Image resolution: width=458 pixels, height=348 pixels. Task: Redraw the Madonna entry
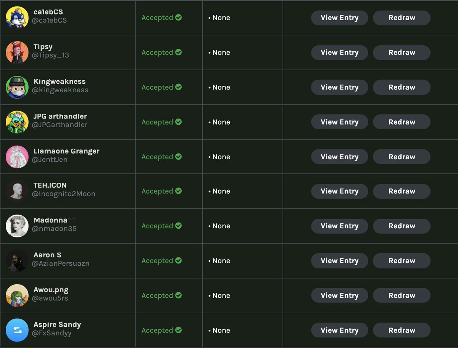(x=402, y=226)
